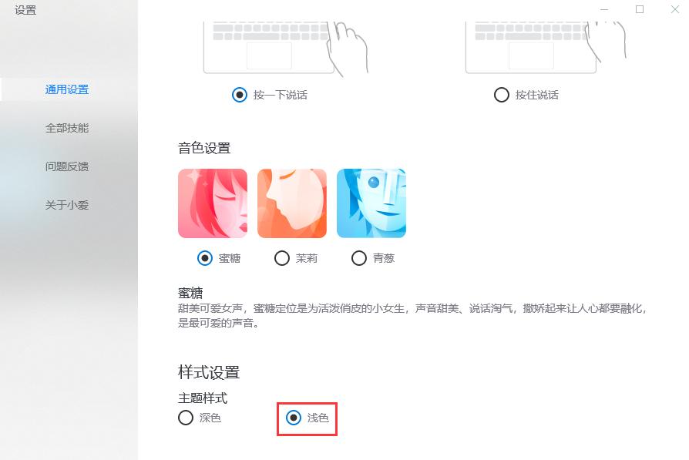Viewport: 689px width, 460px height.
Task: Choose 青葱 as the voice tone
Action: 359,258
